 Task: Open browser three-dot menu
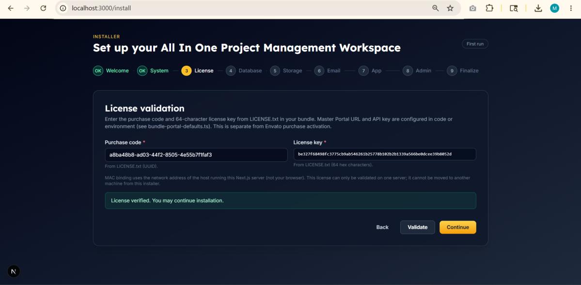pos(571,8)
